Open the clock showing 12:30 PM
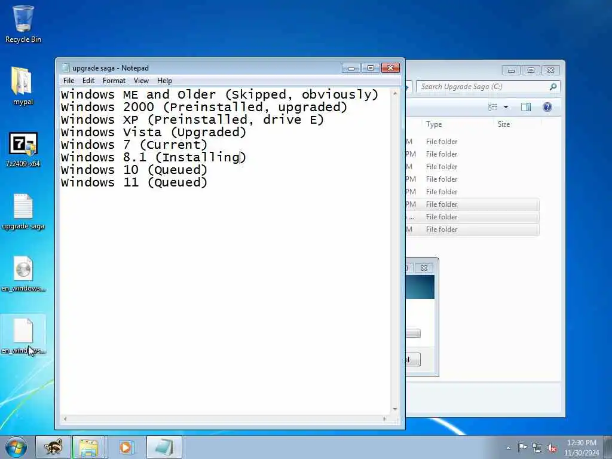Screen dimensions: 612x459 (582, 447)
